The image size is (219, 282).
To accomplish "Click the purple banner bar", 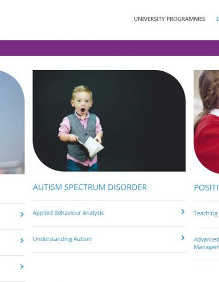I will click(x=109, y=48).
